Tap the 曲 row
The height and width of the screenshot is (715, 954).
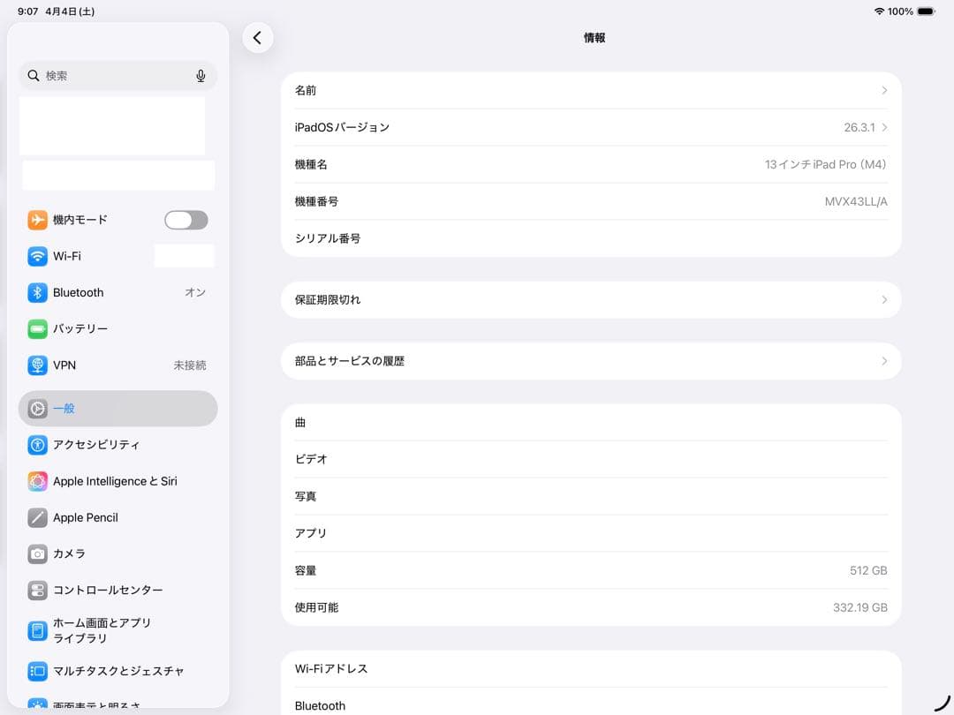pyautogui.click(x=591, y=423)
